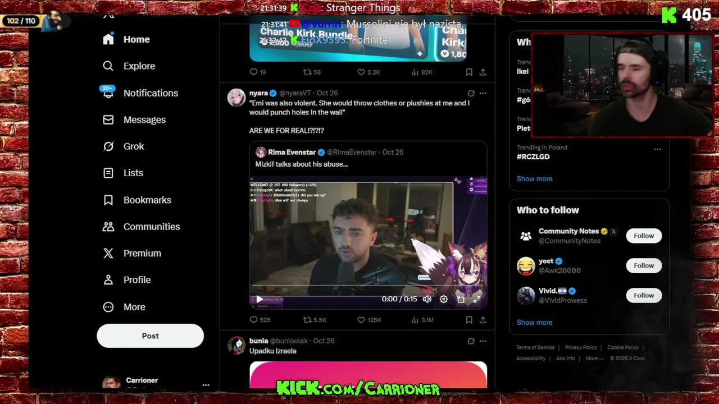Reply to nyara's post with 525 replies

260,320
